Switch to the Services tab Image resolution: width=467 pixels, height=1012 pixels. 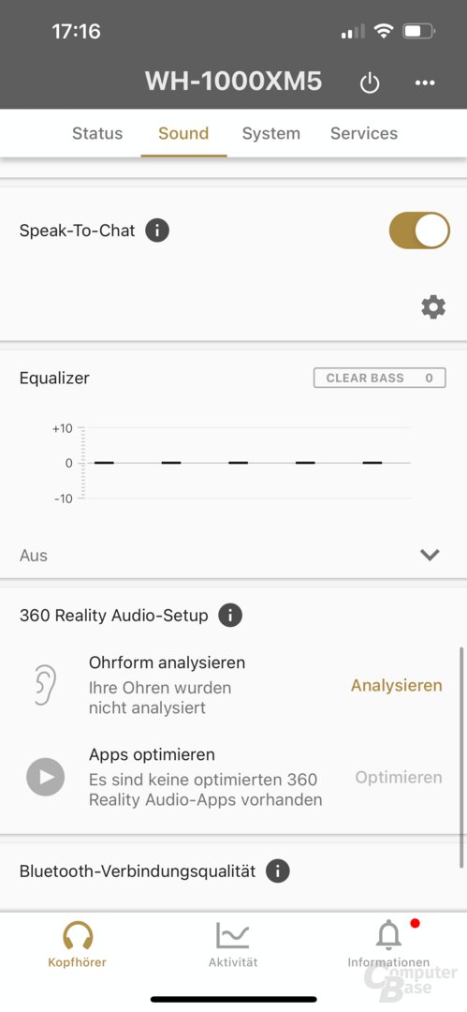(x=364, y=134)
